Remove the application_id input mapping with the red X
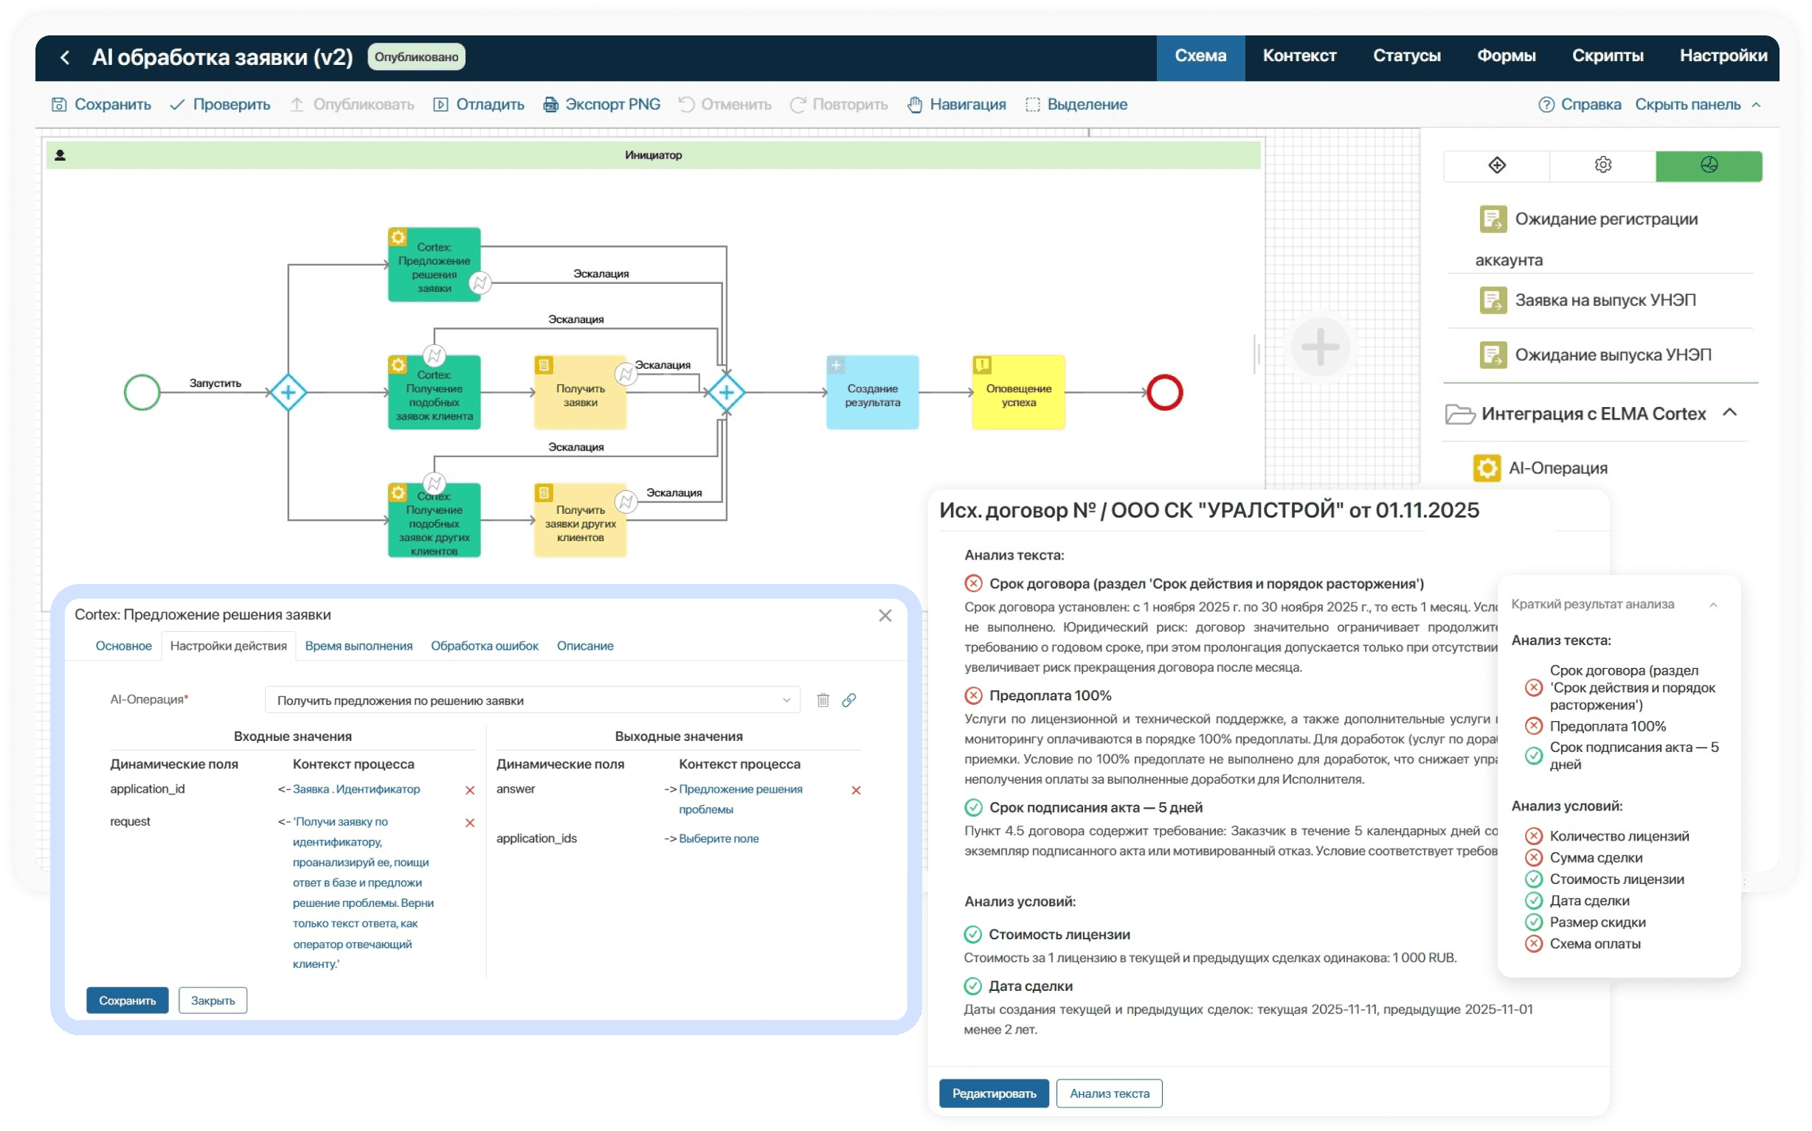 point(470,790)
